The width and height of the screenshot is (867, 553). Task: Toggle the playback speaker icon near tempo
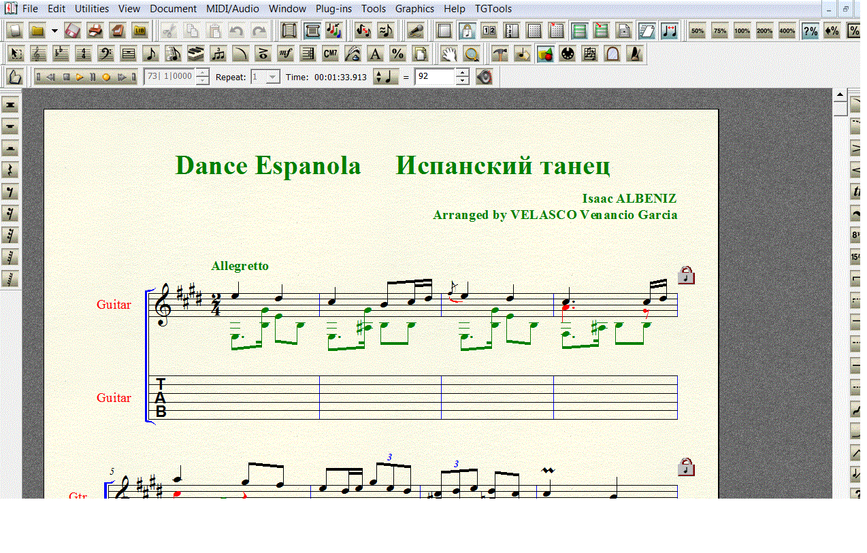pyautogui.click(x=484, y=77)
